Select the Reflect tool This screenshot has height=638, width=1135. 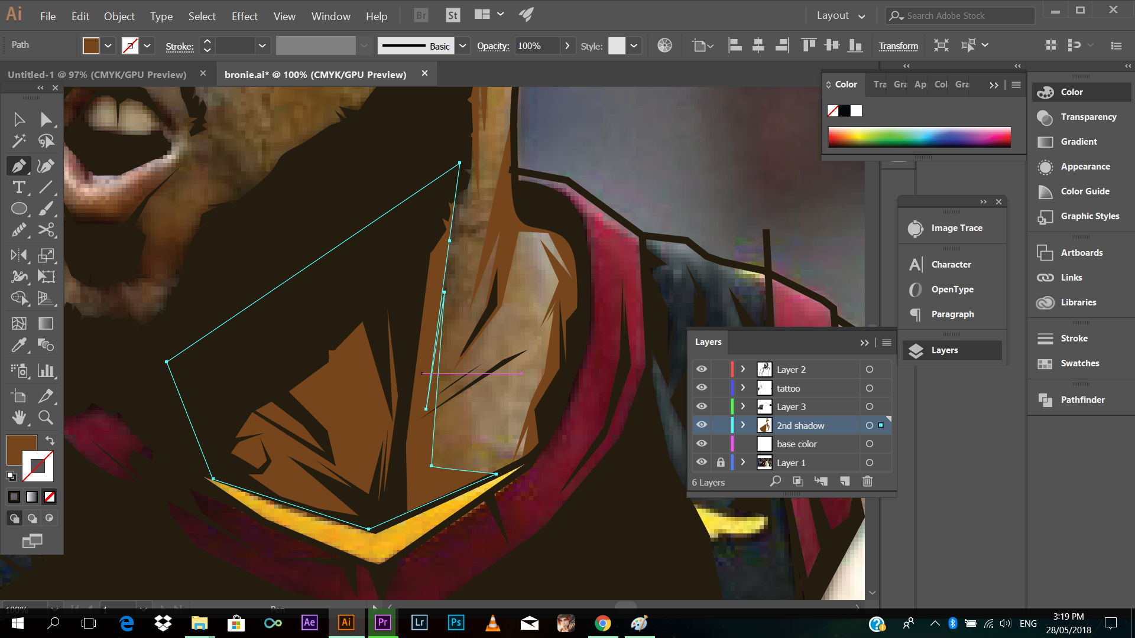click(x=19, y=255)
